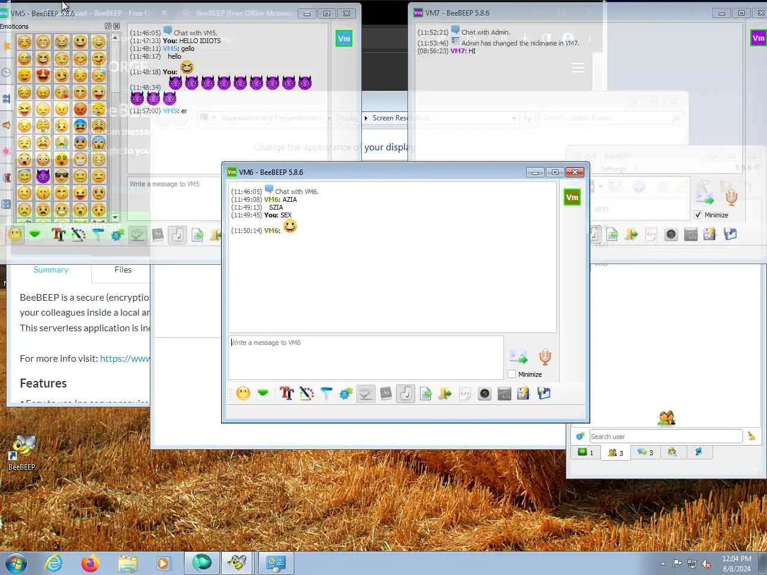Switch to users tab showing 3
Image resolution: width=767 pixels, height=575 pixels.
[x=615, y=452]
